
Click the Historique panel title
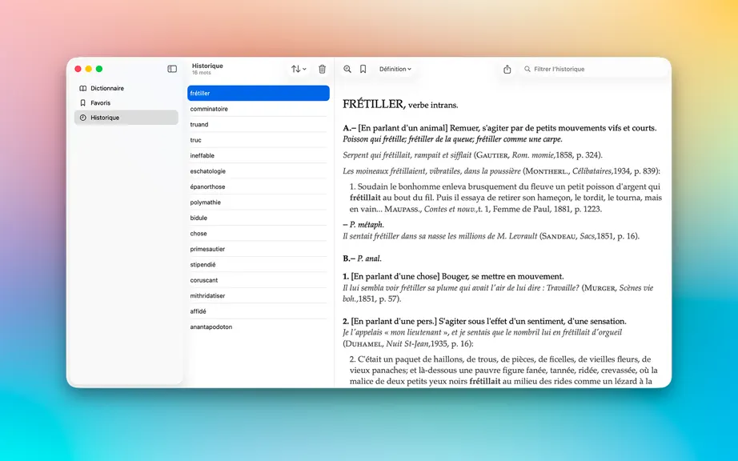tap(207, 66)
